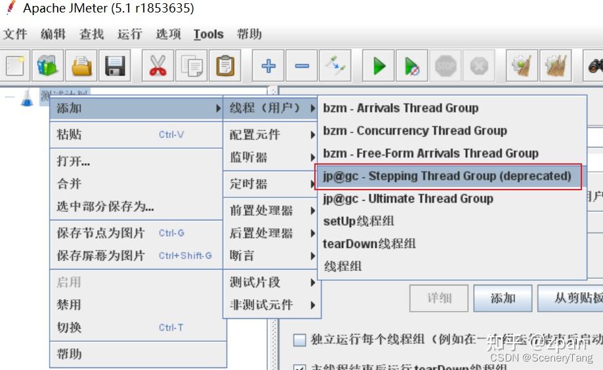Select bzm - Free-Form Arrivals Thread Group
Screen dimensions: 603x370
tap(452, 154)
